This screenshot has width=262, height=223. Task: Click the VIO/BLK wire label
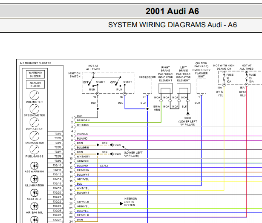pos(82,134)
